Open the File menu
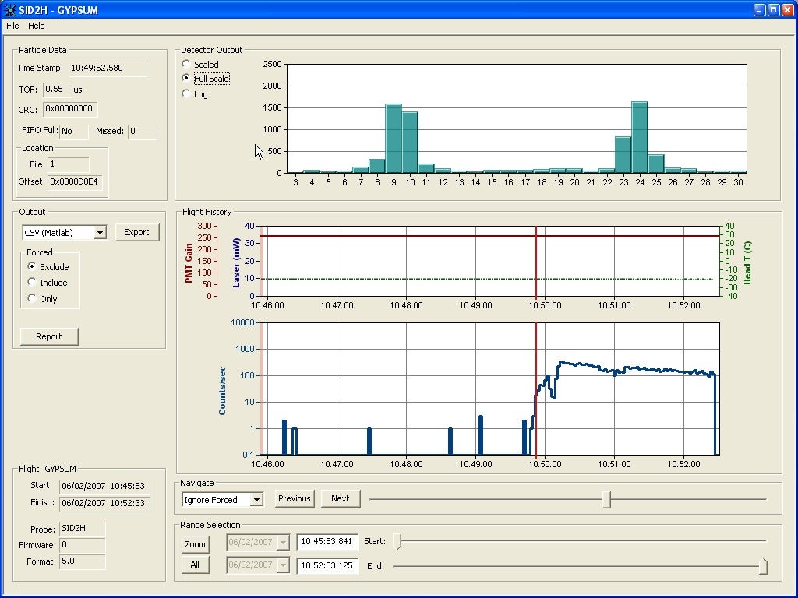798x598 pixels. (x=12, y=26)
